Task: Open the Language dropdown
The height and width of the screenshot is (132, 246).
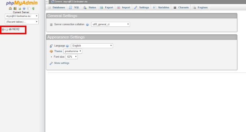Action: (x=92, y=46)
